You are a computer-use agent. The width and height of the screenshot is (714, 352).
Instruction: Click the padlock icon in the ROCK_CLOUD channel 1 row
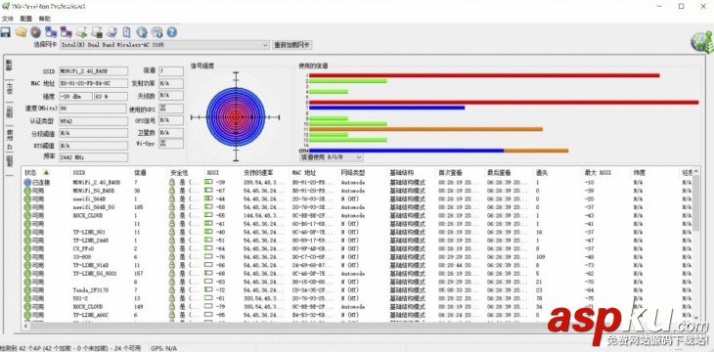pos(172,215)
